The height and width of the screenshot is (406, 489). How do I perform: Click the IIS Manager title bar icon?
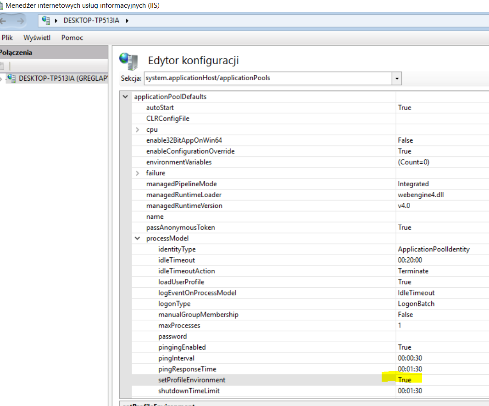click(1, 6)
